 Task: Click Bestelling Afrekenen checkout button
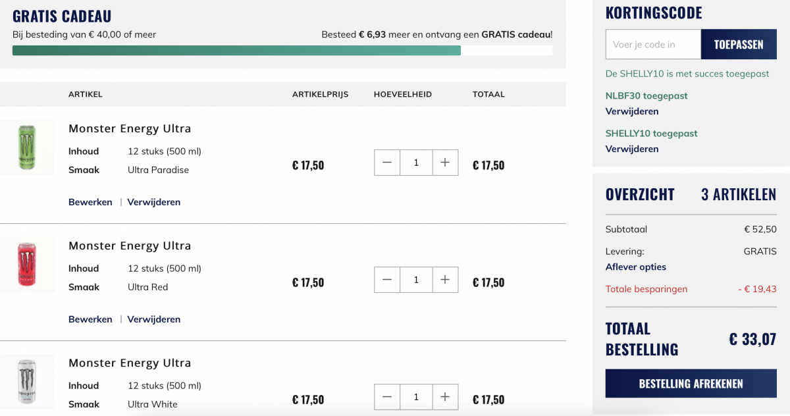tap(691, 384)
